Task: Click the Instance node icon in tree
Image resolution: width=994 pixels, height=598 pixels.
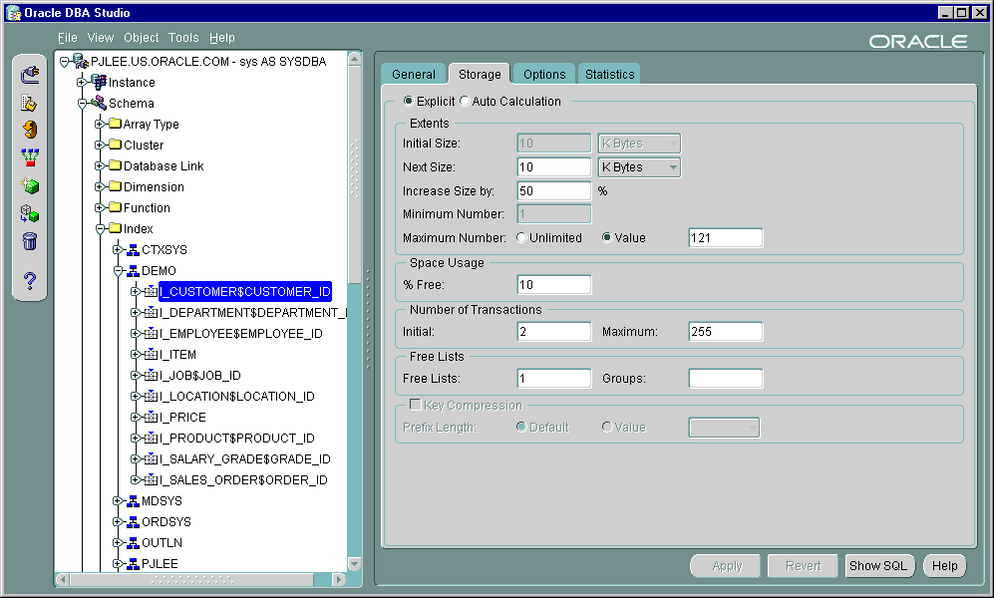Action: tap(99, 83)
